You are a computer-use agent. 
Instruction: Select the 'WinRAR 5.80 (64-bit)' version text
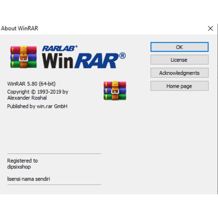(x=31, y=84)
